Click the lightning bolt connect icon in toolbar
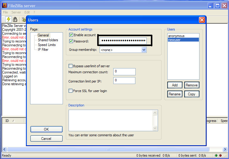229x159 pixels. click(x=8, y=19)
